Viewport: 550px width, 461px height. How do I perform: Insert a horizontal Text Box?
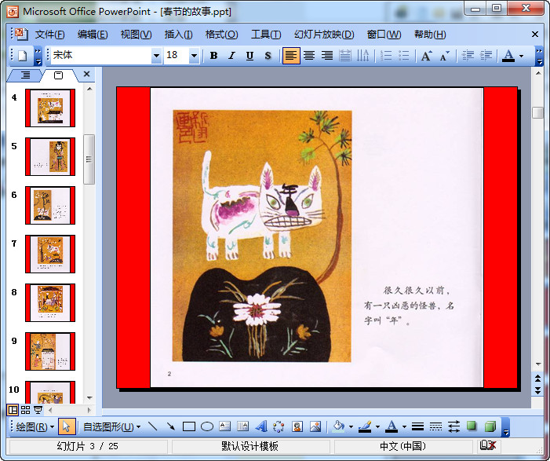[225, 427]
